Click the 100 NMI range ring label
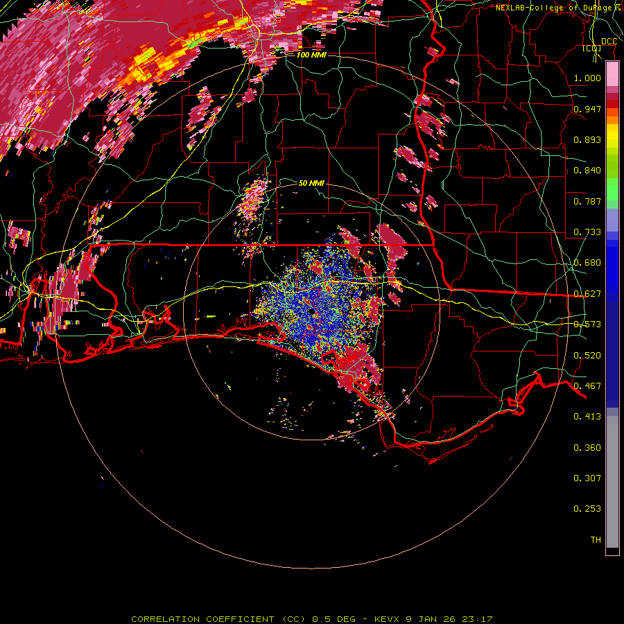The height and width of the screenshot is (624, 624). point(311,55)
